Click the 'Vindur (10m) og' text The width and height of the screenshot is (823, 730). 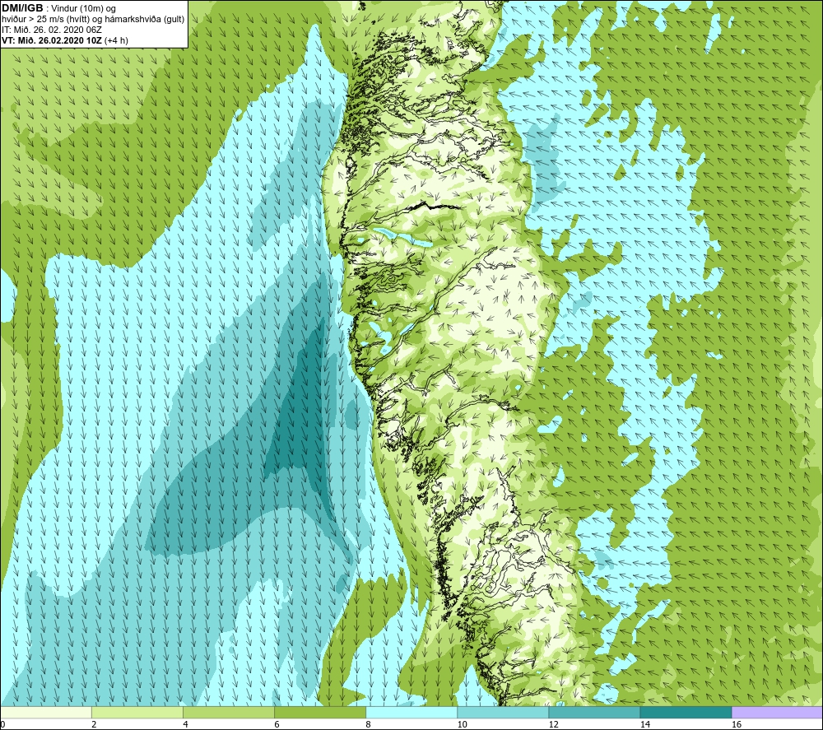84,9
